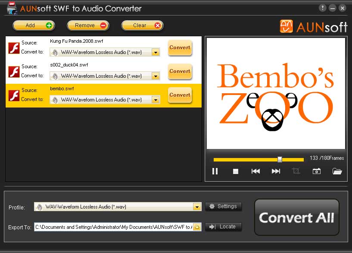352x253 pixels.
Task: Stop the Bembo's Zoo preview
Action: click(x=235, y=171)
